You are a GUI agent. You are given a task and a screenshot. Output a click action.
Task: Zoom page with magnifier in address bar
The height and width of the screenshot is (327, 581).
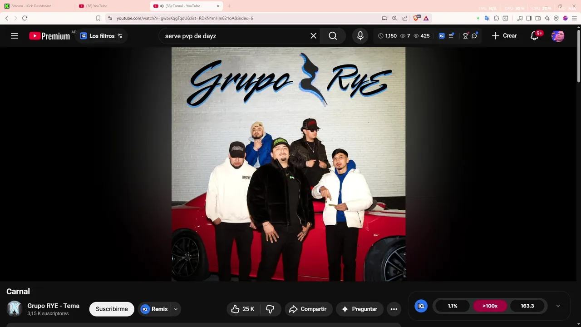394,18
